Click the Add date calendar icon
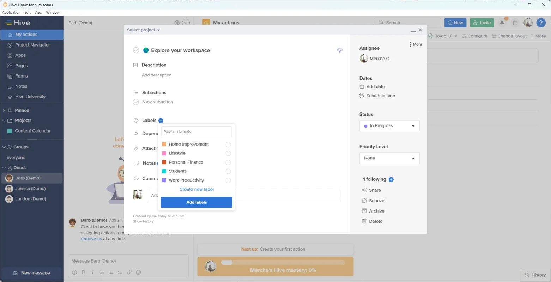 [362, 86]
